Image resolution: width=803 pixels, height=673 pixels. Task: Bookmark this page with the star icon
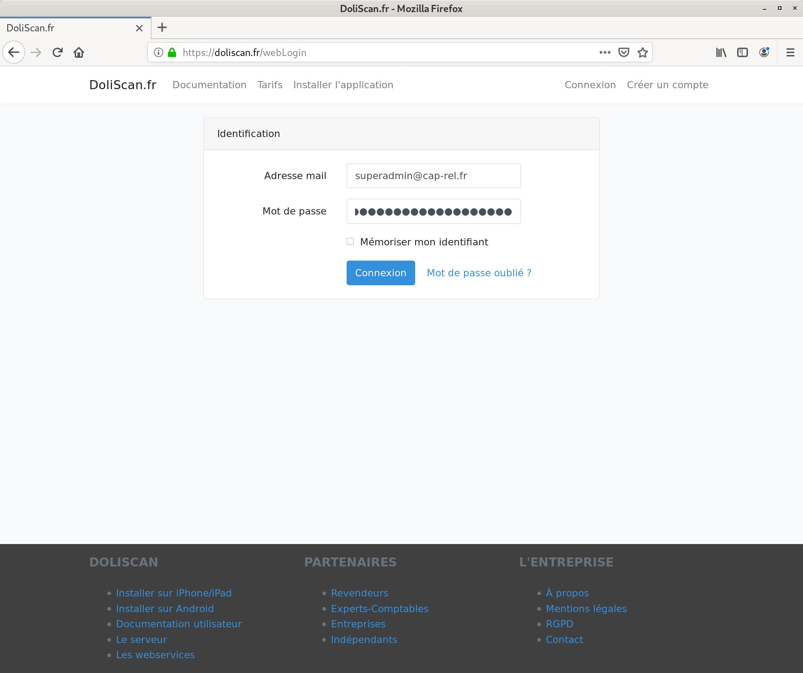pos(642,52)
